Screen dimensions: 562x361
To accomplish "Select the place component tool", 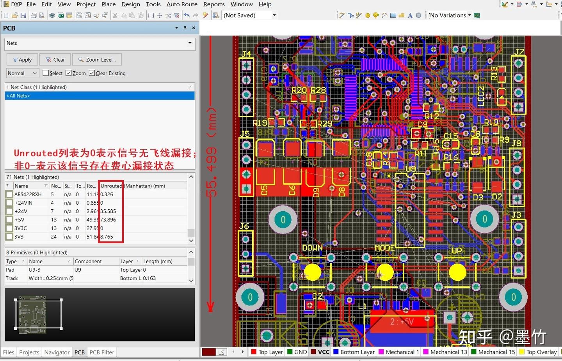I will [418, 15].
